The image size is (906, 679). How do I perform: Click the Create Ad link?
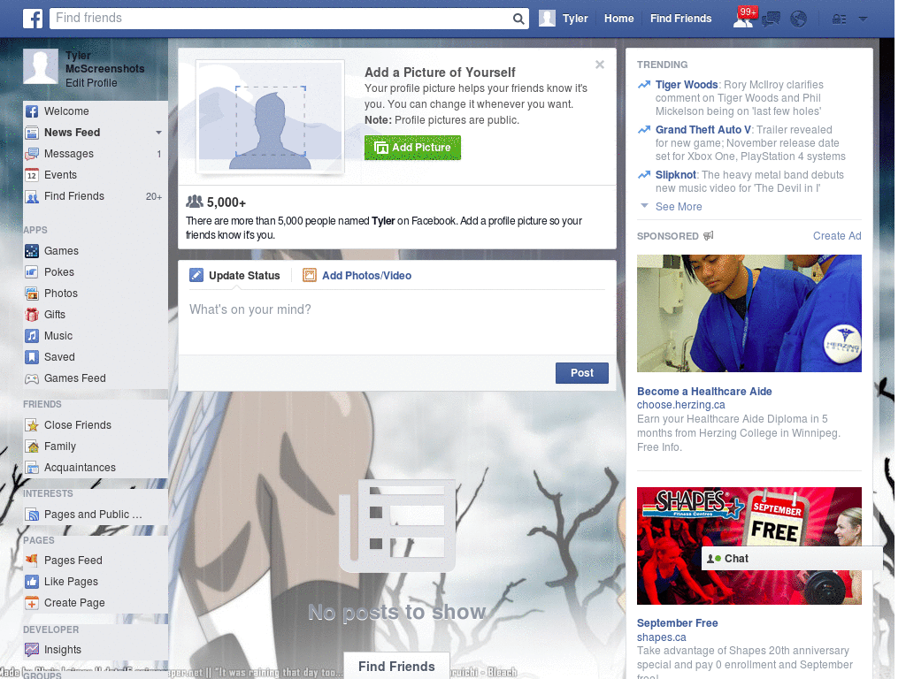837,235
